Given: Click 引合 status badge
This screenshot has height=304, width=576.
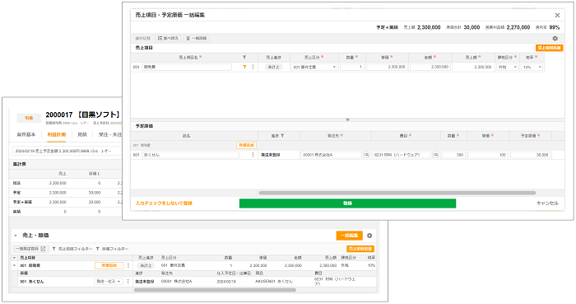Looking at the screenshot, I should coord(29,118).
